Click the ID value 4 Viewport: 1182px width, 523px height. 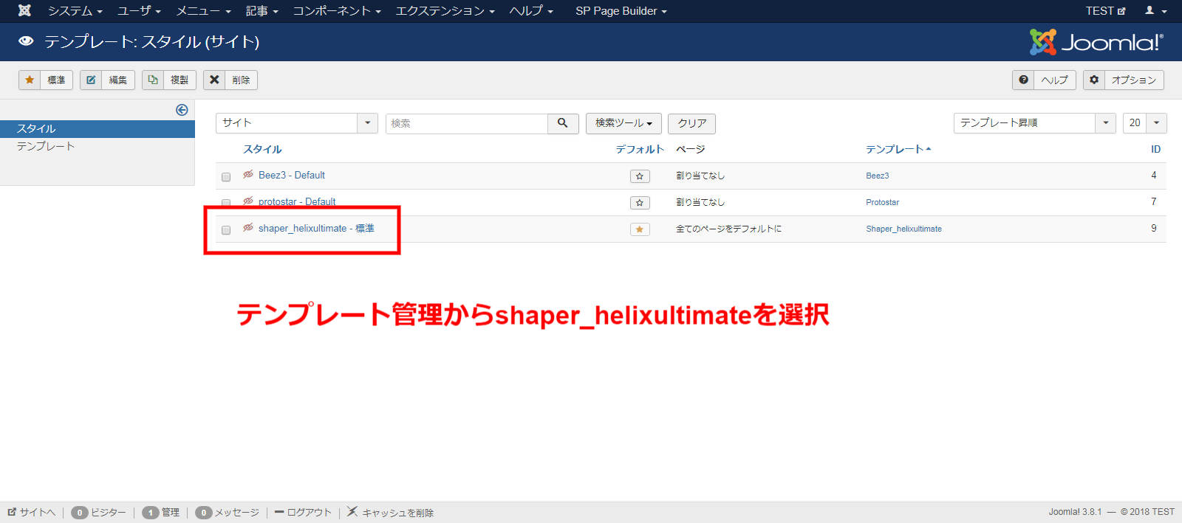tap(1154, 175)
